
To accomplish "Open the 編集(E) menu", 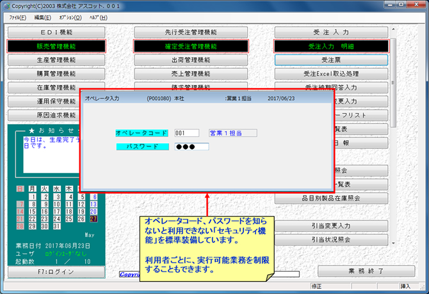I will coord(43,17).
